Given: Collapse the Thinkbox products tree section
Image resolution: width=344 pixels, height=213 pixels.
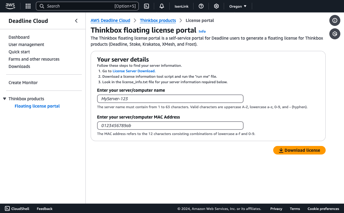Looking at the screenshot, I should pos(4,98).
